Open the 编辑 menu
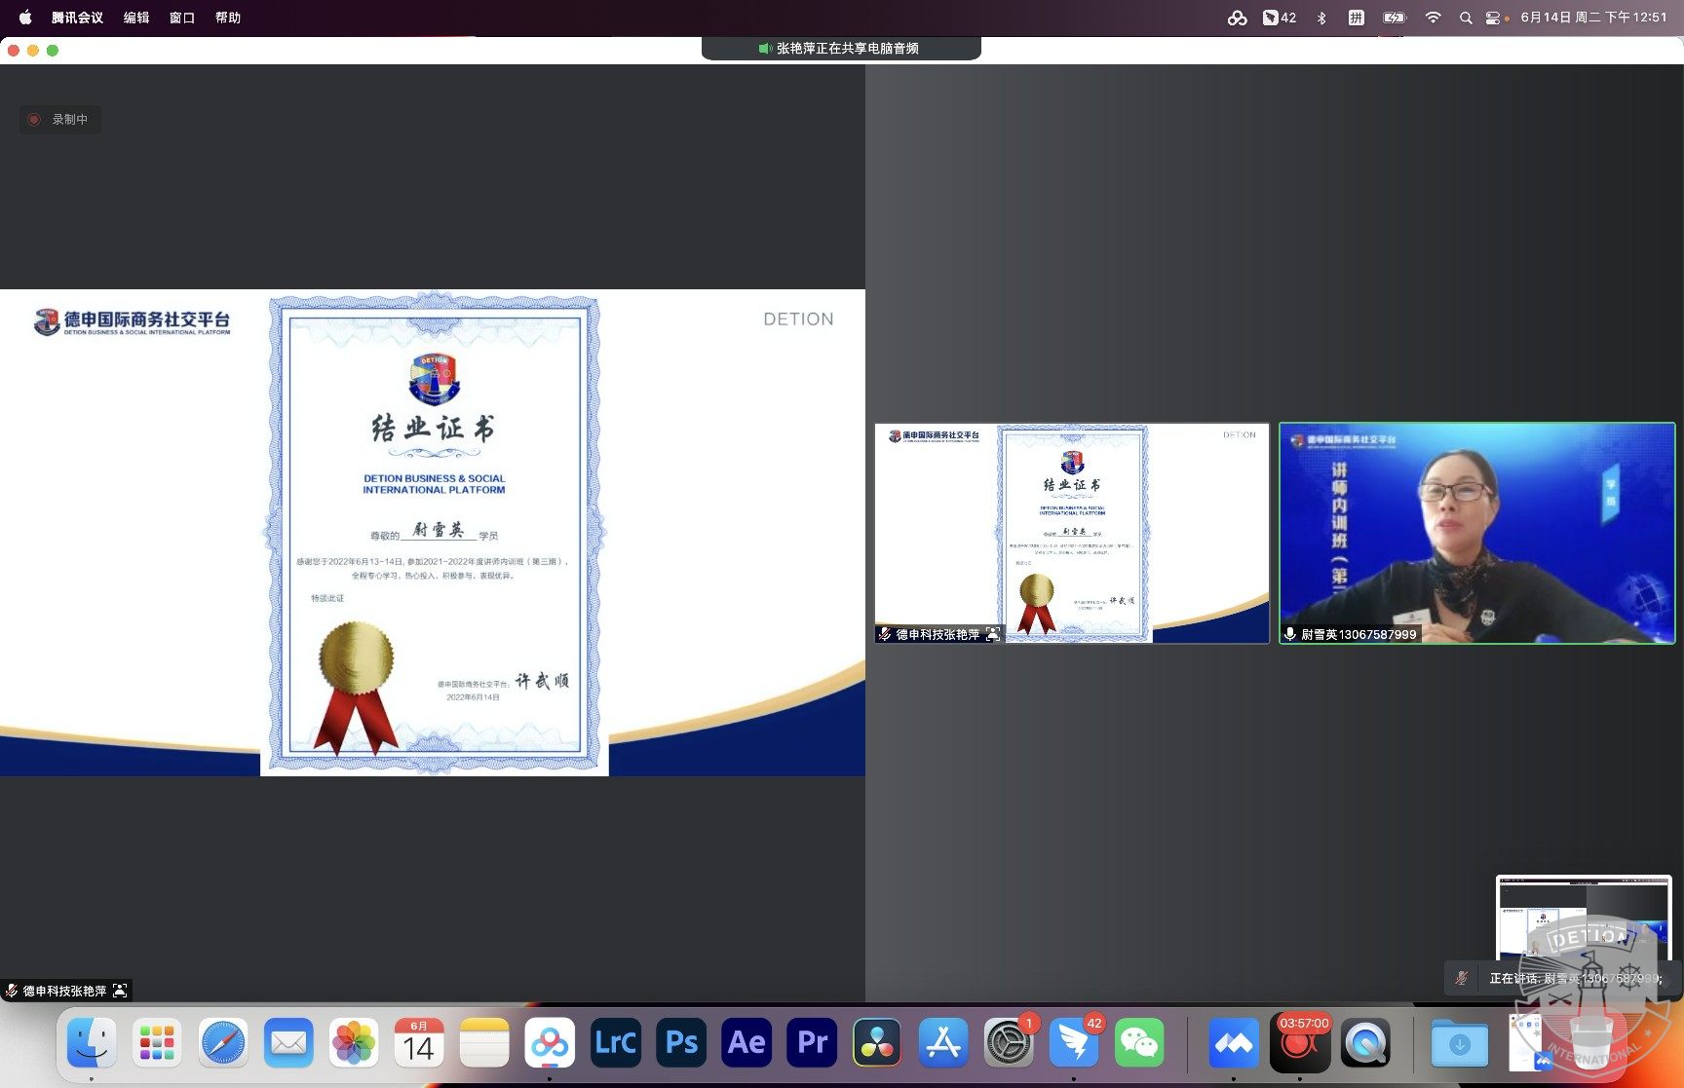The image size is (1684, 1088). 136,18
